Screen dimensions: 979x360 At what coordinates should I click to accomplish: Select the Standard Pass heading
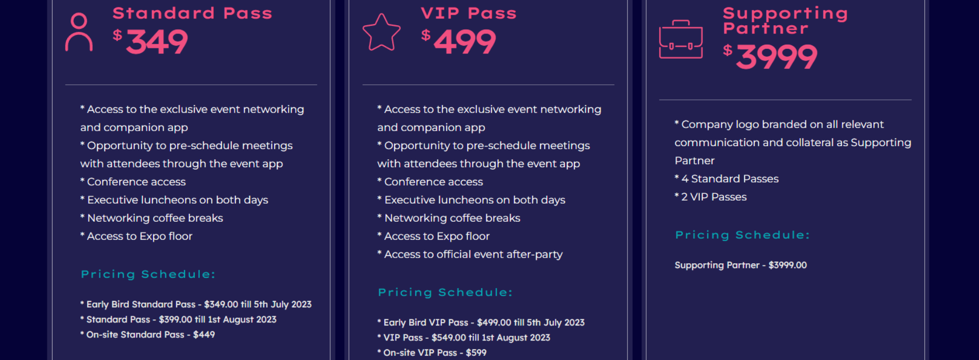[x=192, y=13]
